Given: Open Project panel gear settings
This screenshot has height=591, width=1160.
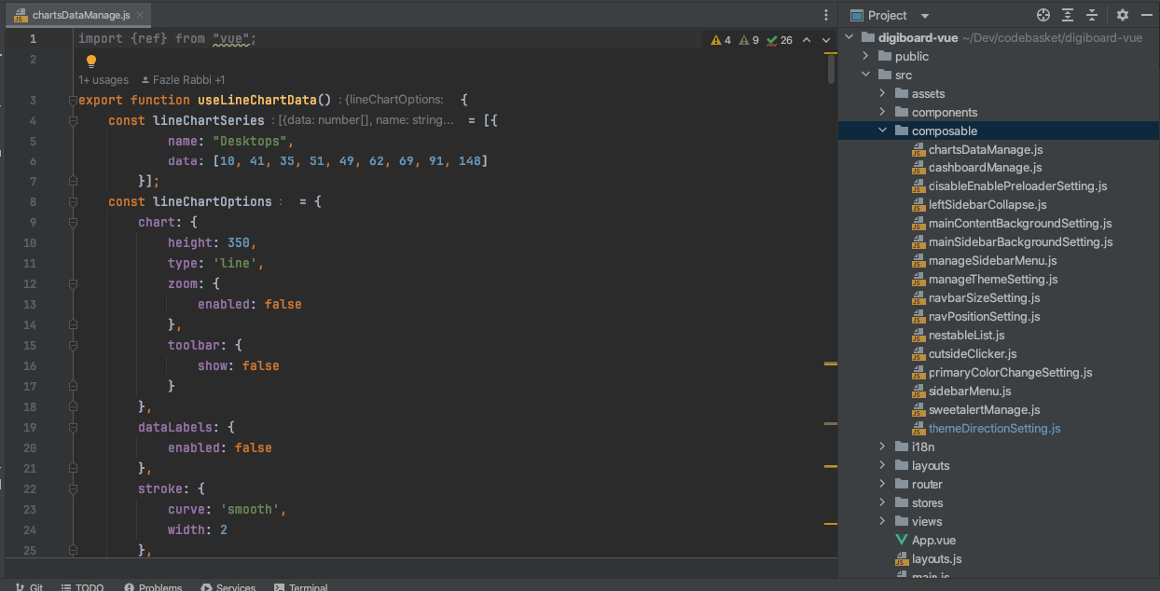Looking at the screenshot, I should [1123, 15].
